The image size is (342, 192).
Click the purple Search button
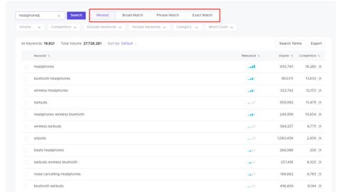pos(76,15)
